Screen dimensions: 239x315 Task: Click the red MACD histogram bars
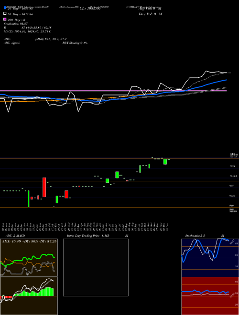coord(7,297)
